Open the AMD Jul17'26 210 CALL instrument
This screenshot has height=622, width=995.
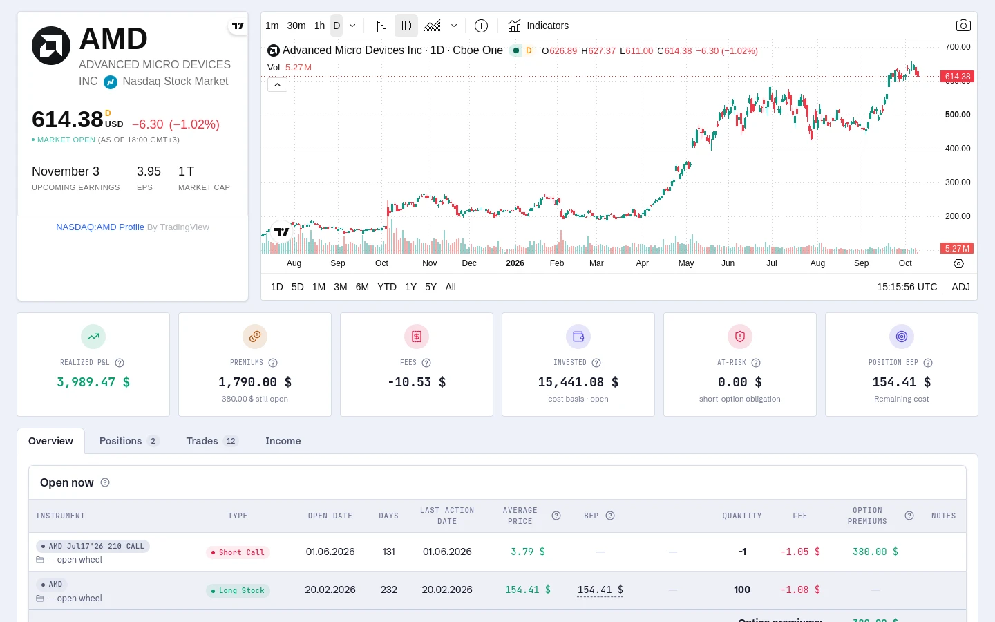pos(93,546)
